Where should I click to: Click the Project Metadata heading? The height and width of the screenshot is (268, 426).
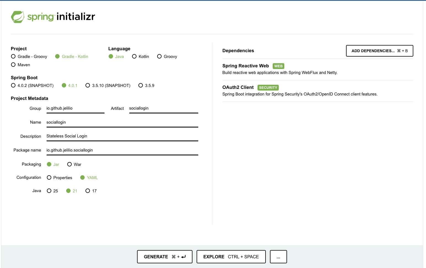pyautogui.click(x=30, y=99)
